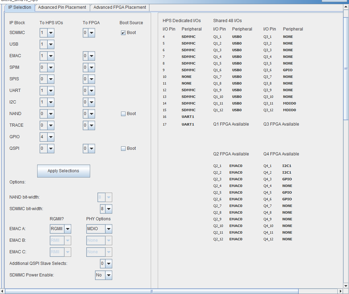
Task: Open Additional QSPI Slave Selects dropdown
Action: tap(109, 263)
